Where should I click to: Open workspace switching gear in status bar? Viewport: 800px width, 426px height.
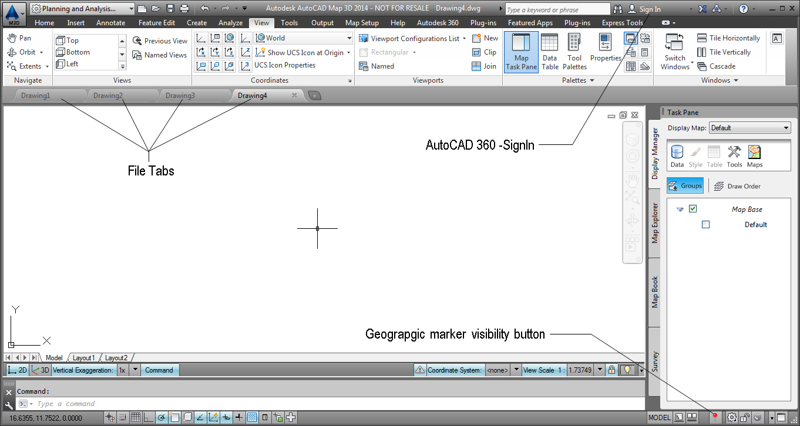(x=731, y=417)
